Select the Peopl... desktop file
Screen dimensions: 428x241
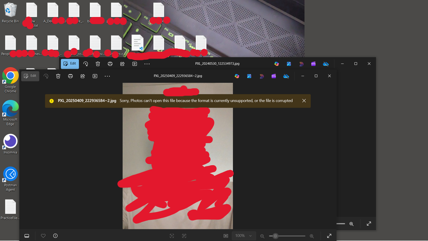point(10,45)
